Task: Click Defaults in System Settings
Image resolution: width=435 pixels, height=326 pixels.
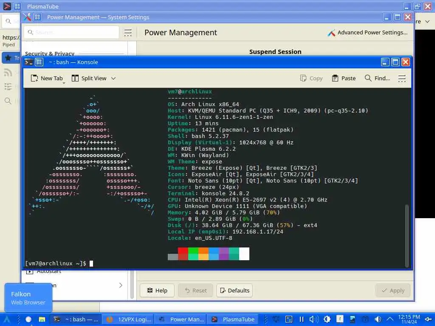Action: tap(234, 290)
